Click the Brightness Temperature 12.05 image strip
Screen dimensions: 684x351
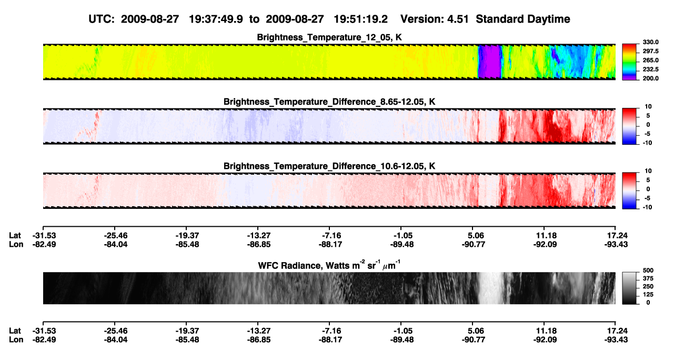point(329,62)
